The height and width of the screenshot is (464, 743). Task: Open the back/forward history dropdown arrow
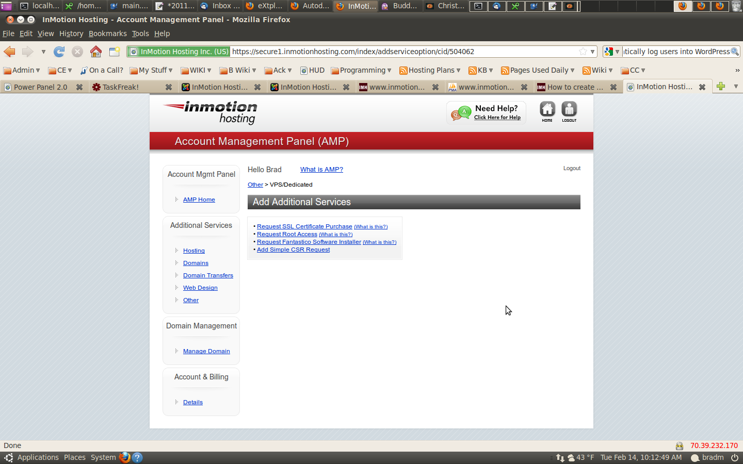[x=43, y=52]
